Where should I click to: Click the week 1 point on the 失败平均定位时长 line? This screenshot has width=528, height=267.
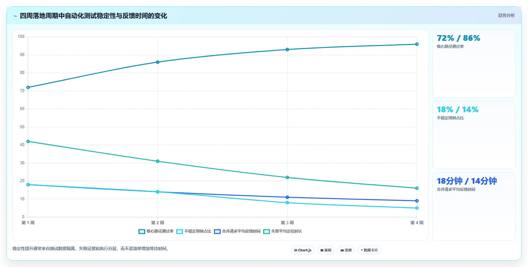click(x=28, y=141)
